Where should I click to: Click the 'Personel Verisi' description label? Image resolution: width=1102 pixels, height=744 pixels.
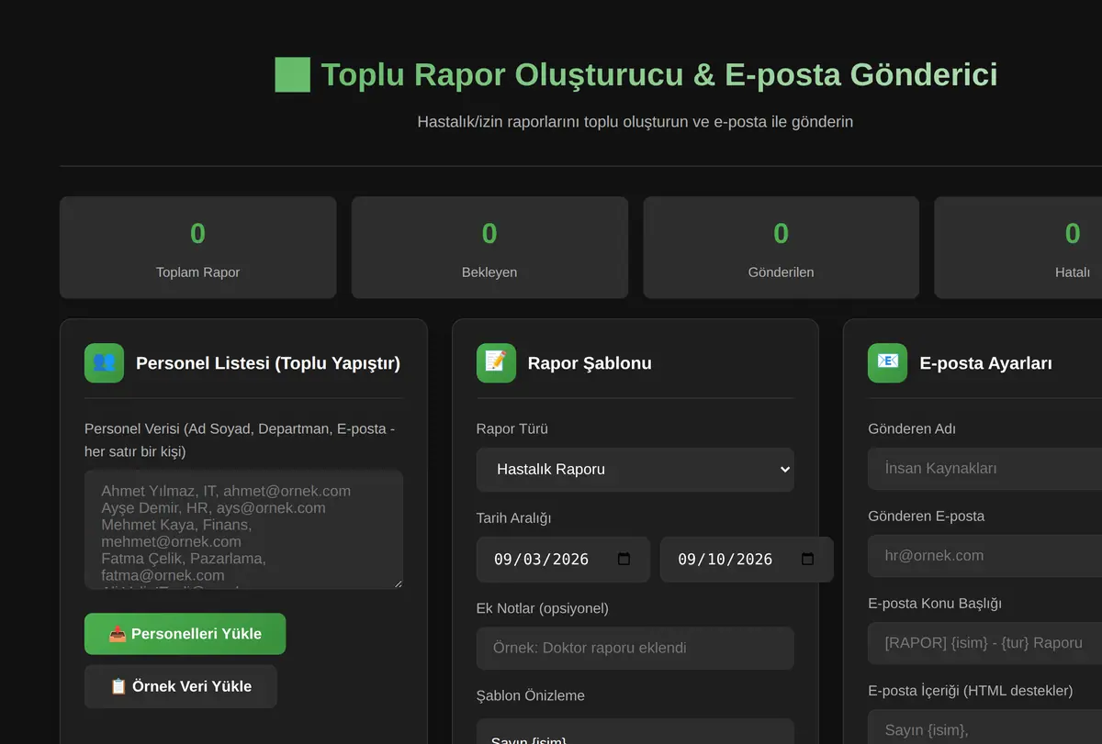[241, 440]
